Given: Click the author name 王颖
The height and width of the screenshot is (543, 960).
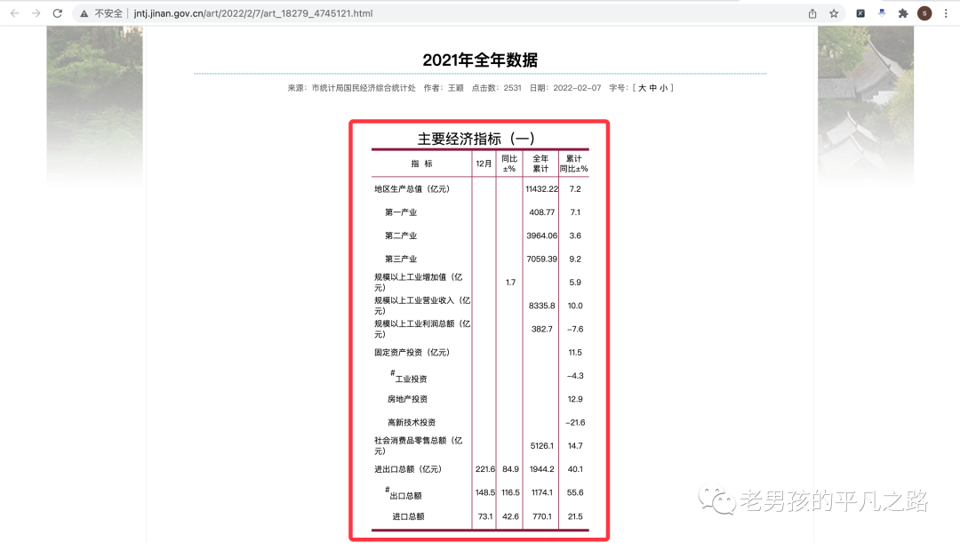Looking at the screenshot, I should click(x=456, y=87).
